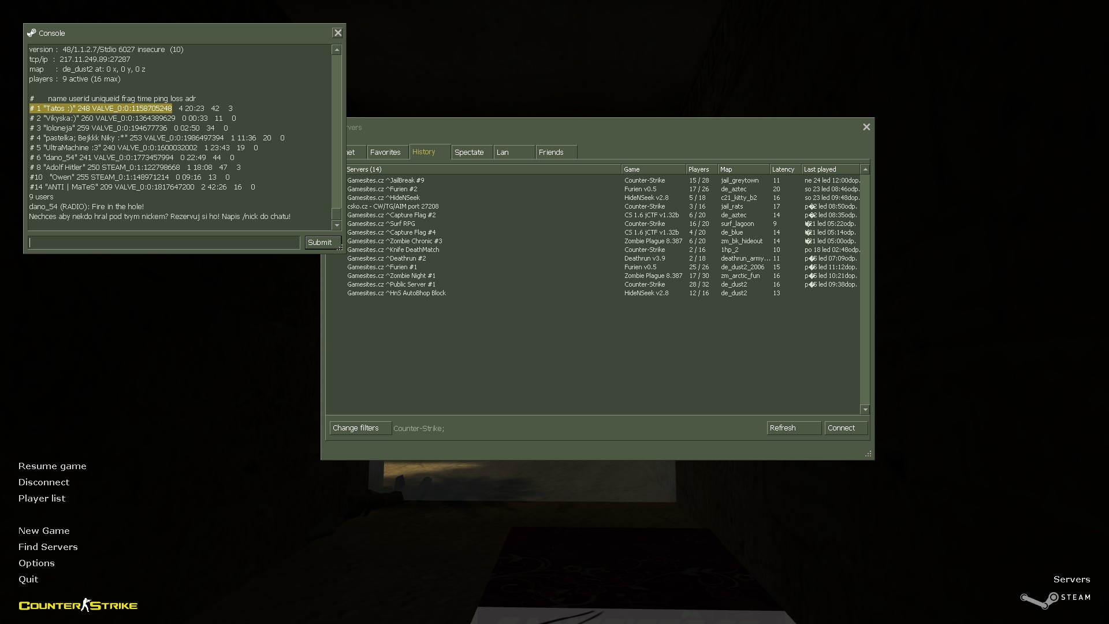The height and width of the screenshot is (624, 1109).
Task: Click the Servers window resize grip
Action: 868,454
